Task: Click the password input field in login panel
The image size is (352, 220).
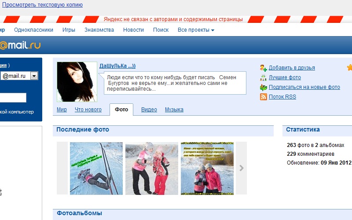Action: pyautogui.click(x=13, y=98)
